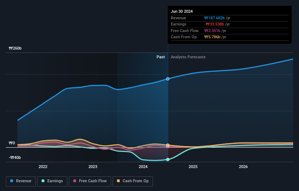Click the pink Free Cash Flow legend dot
This screenshot has width=299, height=191.
coord(75,181)
